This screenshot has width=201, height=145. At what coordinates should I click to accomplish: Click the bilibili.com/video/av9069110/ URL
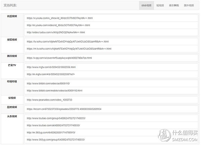tap(48, 83)
